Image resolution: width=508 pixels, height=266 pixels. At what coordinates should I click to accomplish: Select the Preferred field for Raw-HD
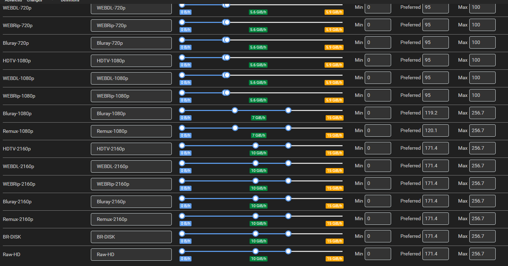(435, 254)
